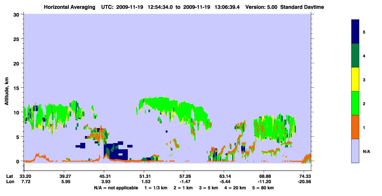The image size is (382, 196).
Task: Click the yellow colorbar segment labeled 3
Action: coord(355,79)
